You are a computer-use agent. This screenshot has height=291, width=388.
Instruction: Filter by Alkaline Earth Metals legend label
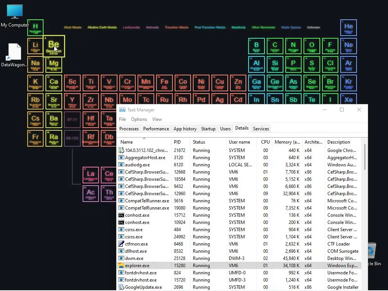click(102, 27)
